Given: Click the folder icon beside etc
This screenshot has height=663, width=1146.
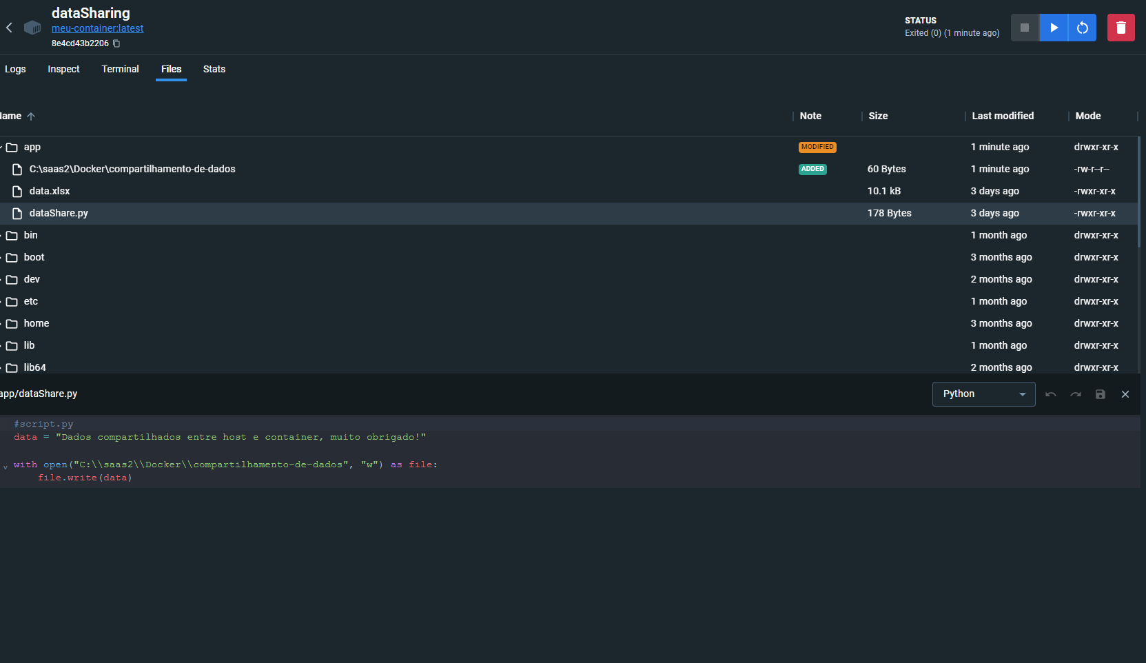Looking at the screenshot, I should pos(12,301).
